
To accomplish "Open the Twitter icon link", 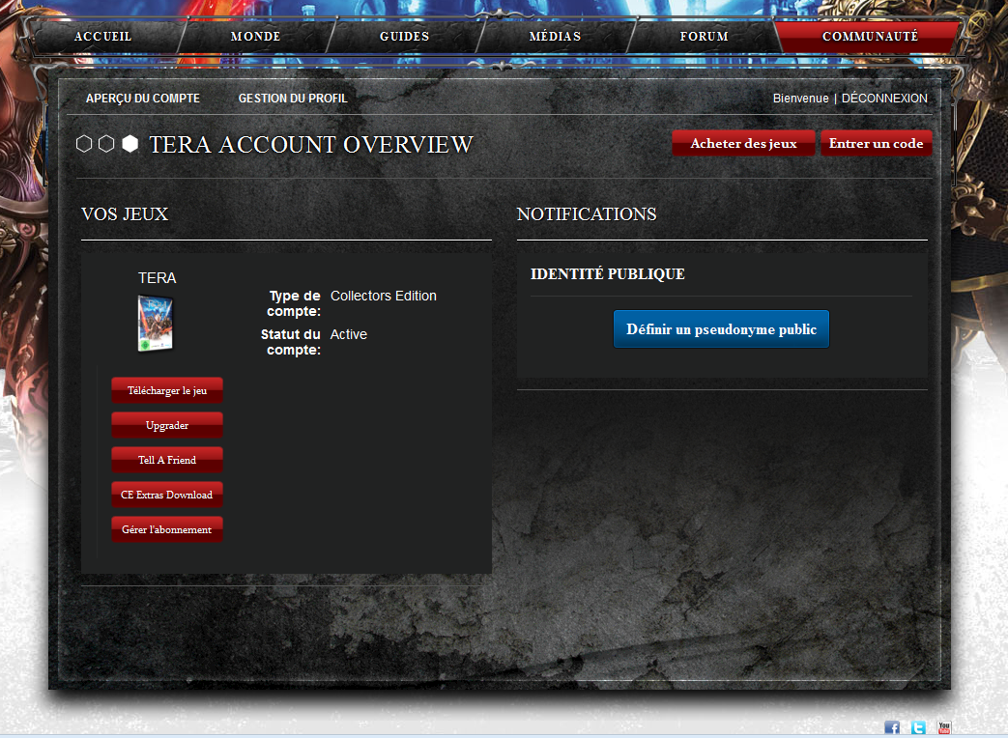I will (918, 727).
